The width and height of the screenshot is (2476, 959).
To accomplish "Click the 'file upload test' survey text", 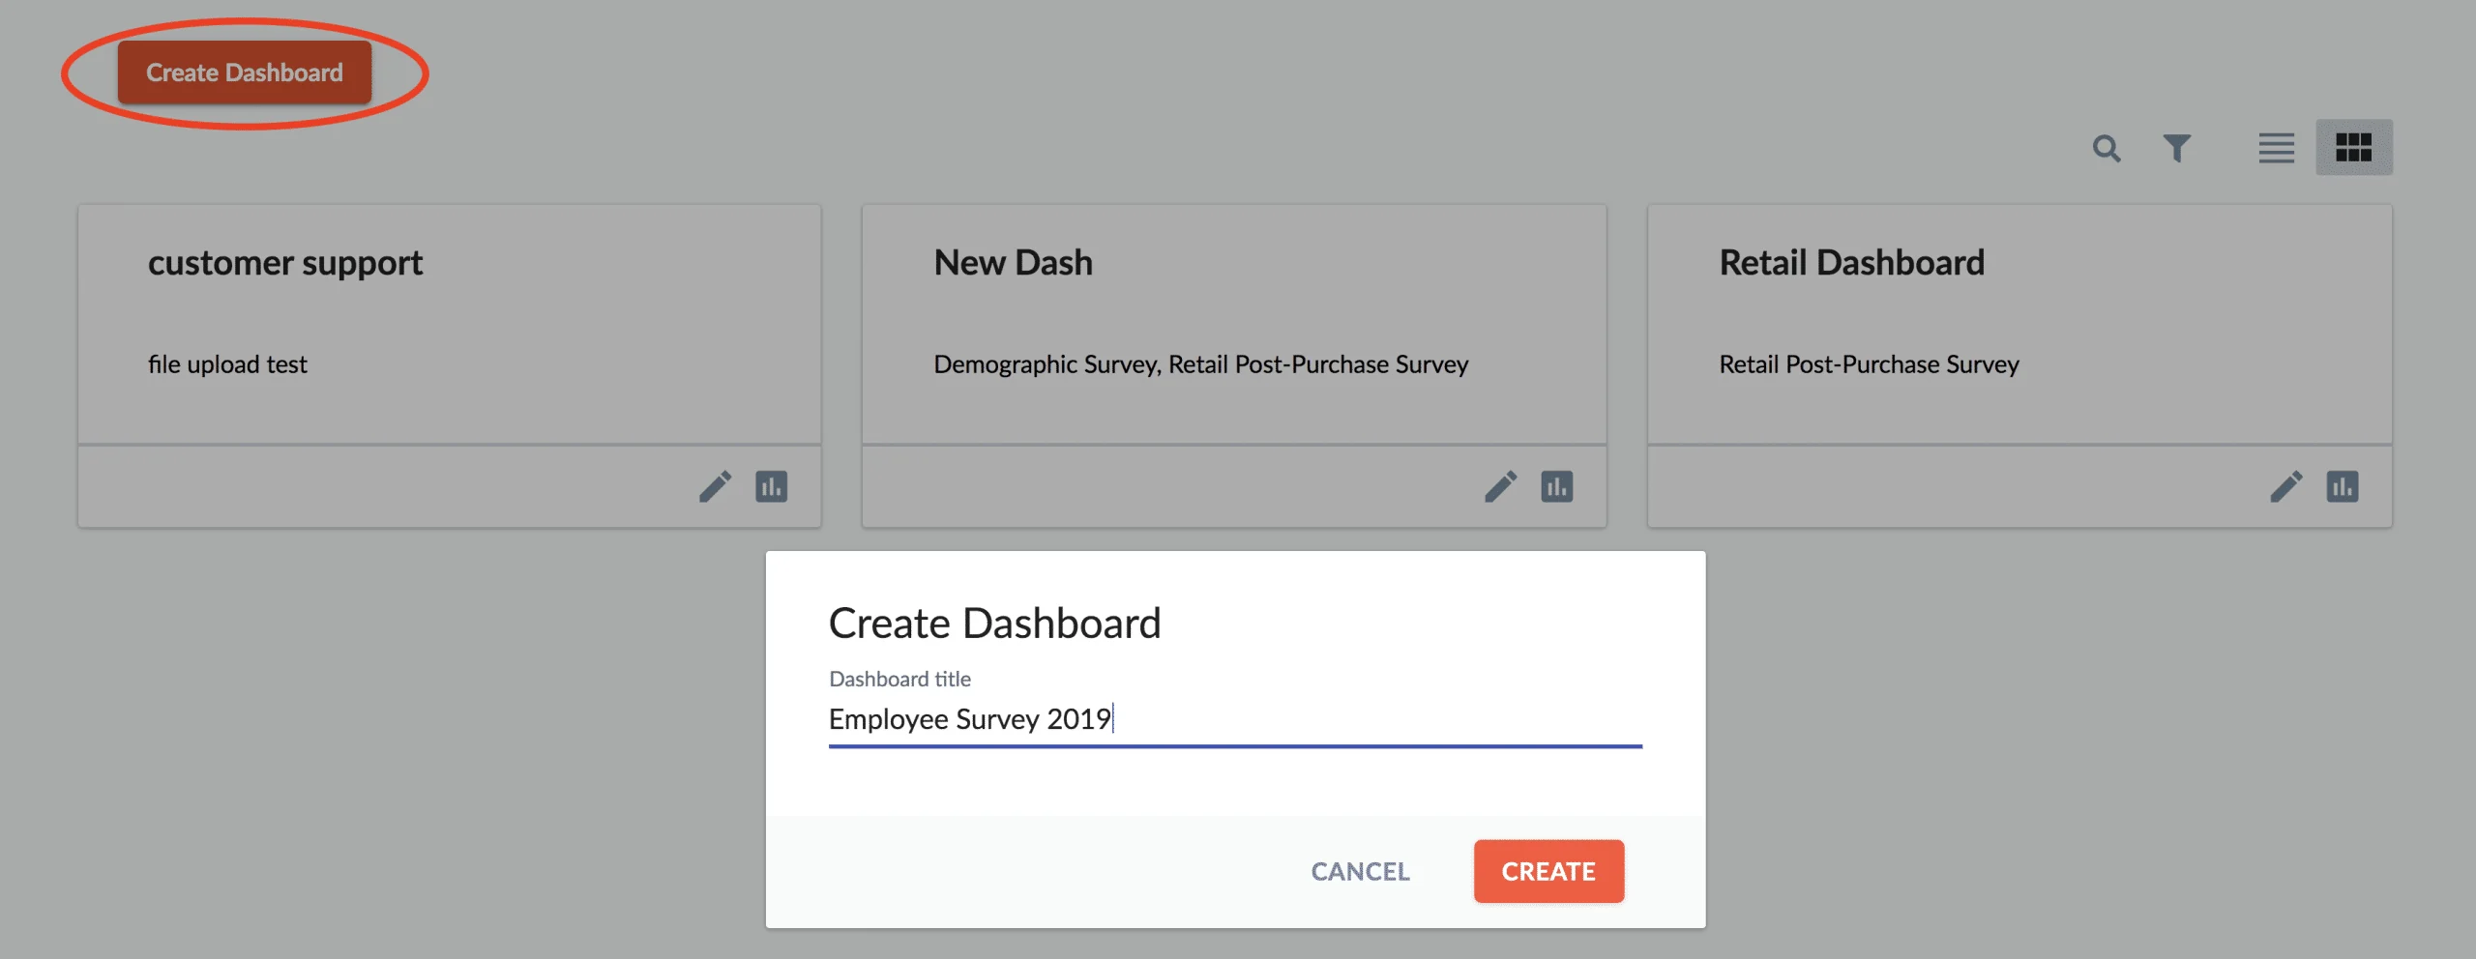I will click(x=227, y=364).
